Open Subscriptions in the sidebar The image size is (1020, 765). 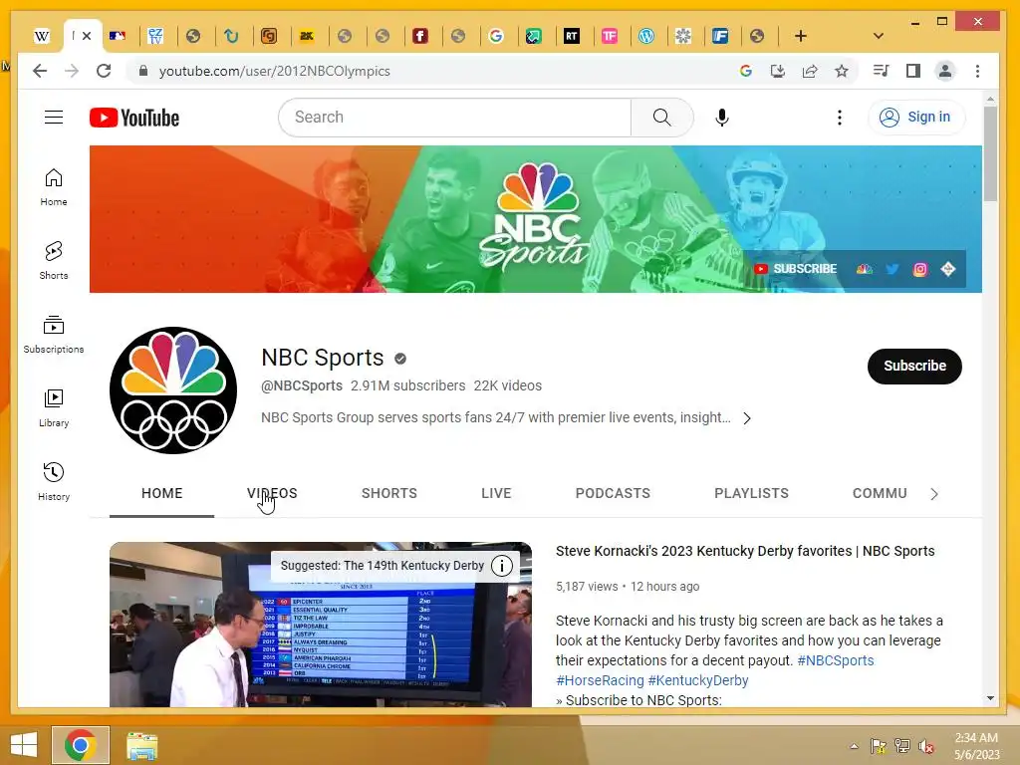(54, 335)
